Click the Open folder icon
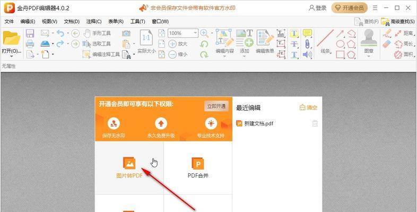The width and height of the screenshot is (417, 212). coord(12,39)
